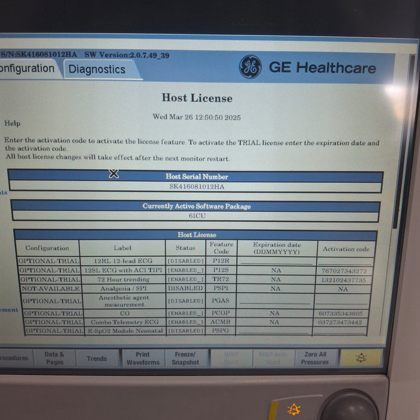This screenshot has height=420, width=420.
Task: Click activation code 132102437735
Action: click(x=343, y=280)
